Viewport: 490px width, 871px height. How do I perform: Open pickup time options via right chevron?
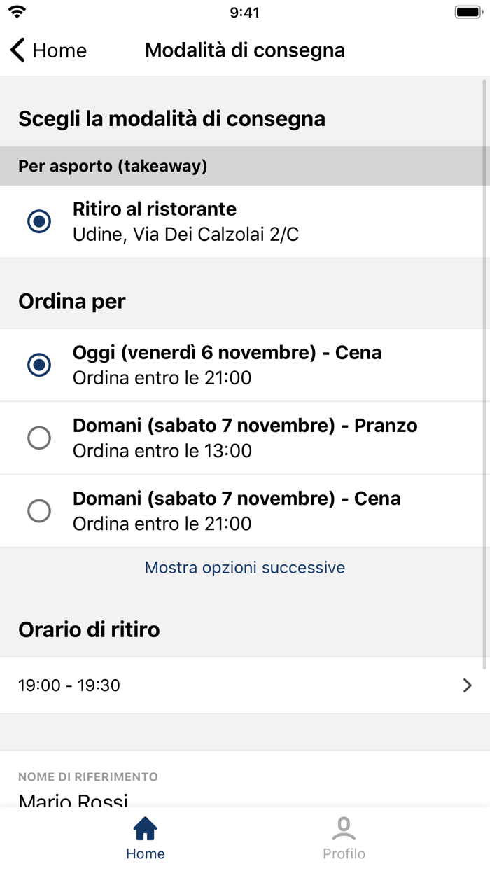468,685
